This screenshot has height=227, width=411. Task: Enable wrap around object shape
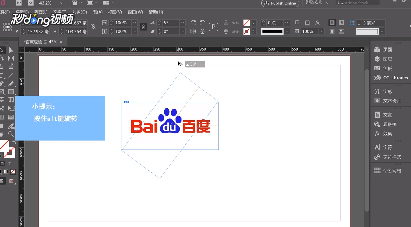click(332, 31)
